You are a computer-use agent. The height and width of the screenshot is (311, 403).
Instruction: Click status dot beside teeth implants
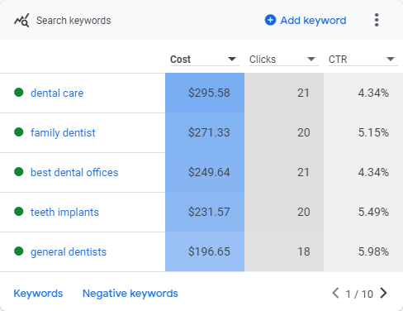19,212
